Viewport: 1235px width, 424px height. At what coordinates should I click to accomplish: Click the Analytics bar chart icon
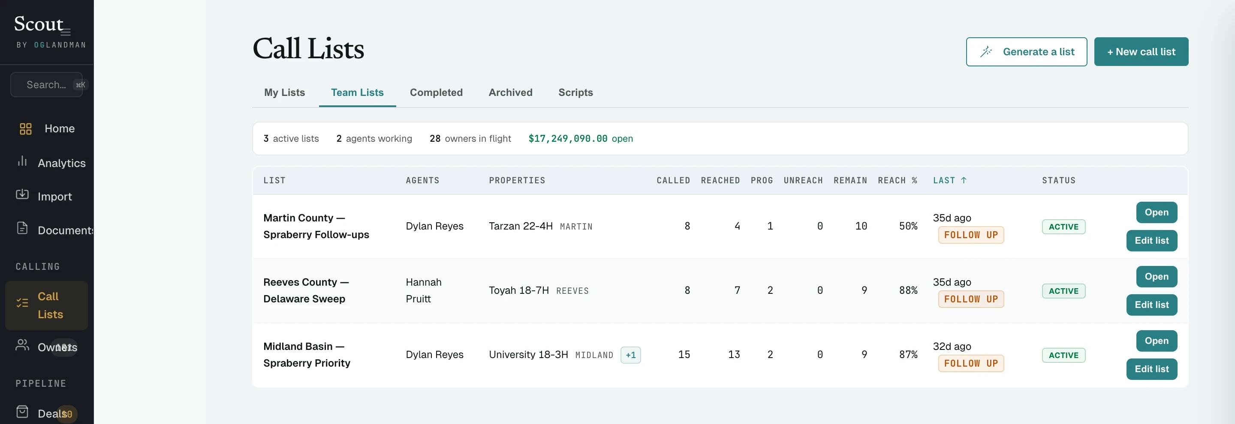22,161
